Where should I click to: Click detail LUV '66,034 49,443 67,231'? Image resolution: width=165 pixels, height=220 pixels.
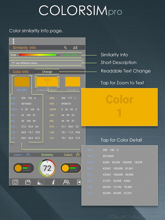click(117, 193)
